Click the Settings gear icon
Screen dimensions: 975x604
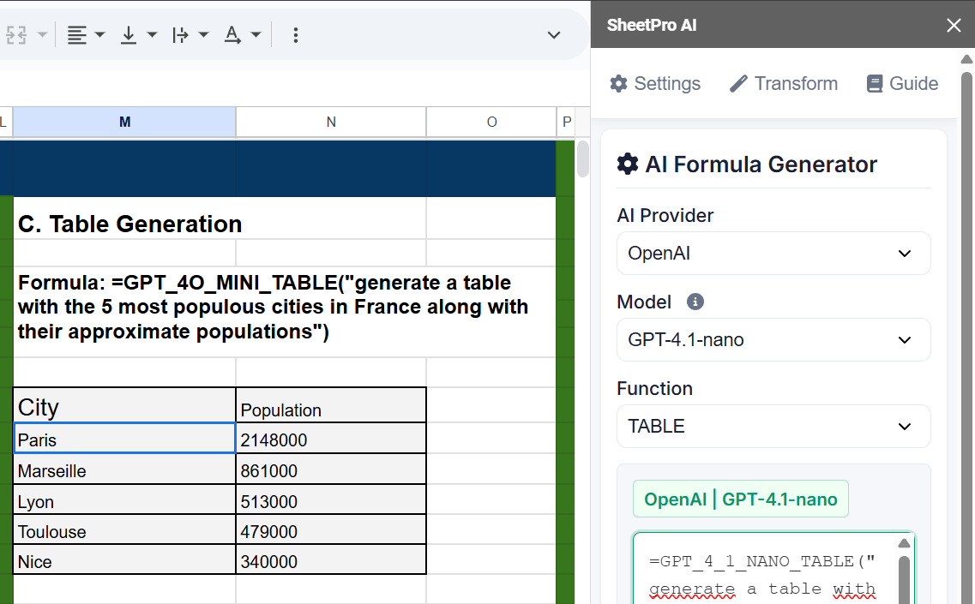coord(619,83)
